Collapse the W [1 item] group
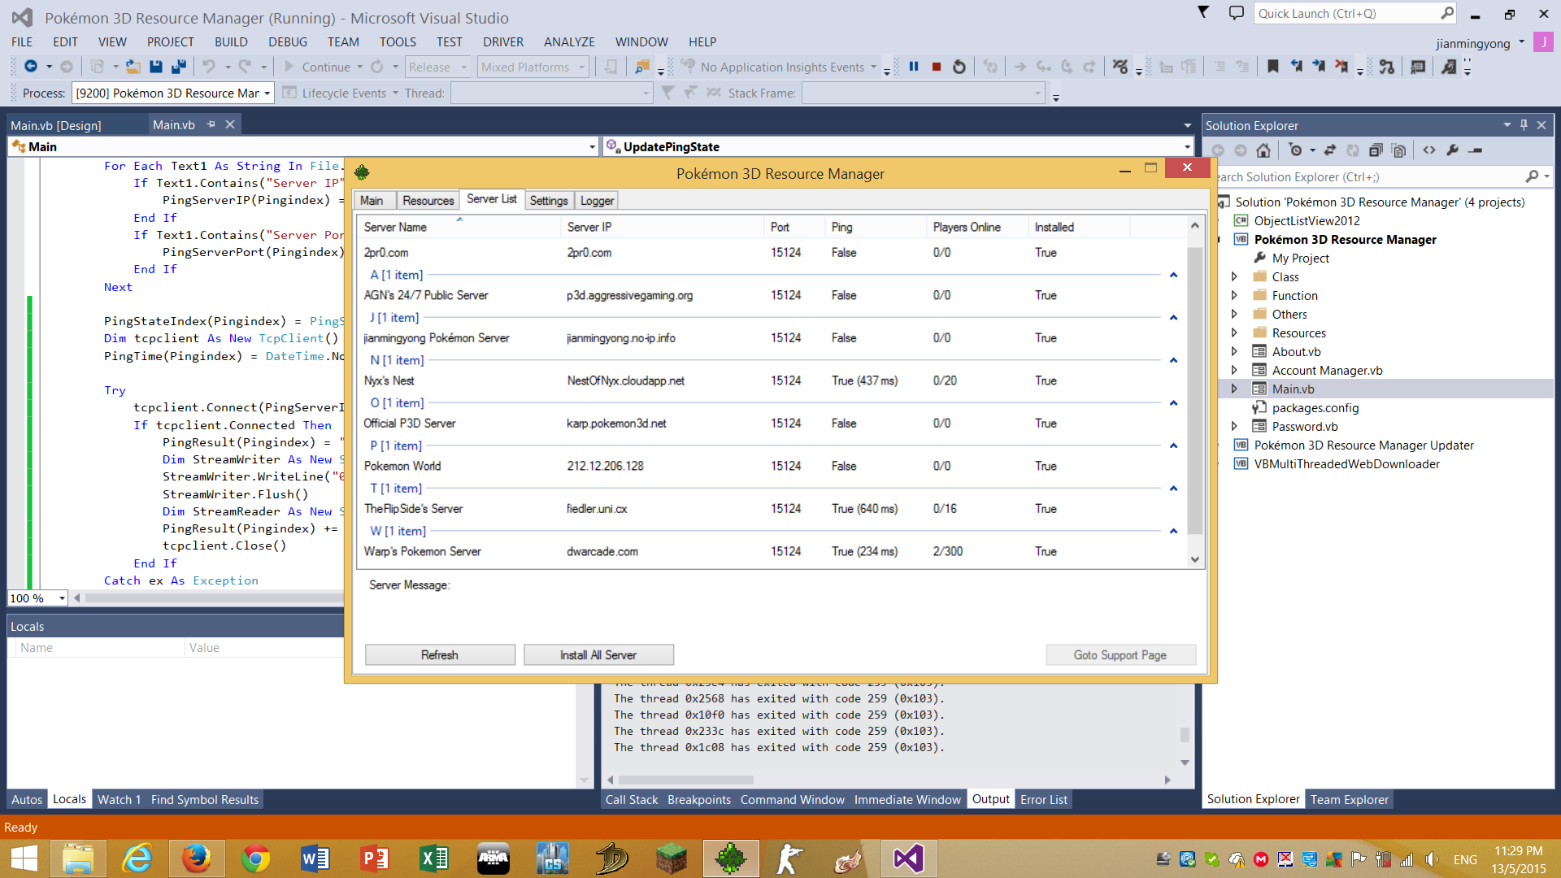Viewport: 1561px width, 878px height. click(1173, 531)
